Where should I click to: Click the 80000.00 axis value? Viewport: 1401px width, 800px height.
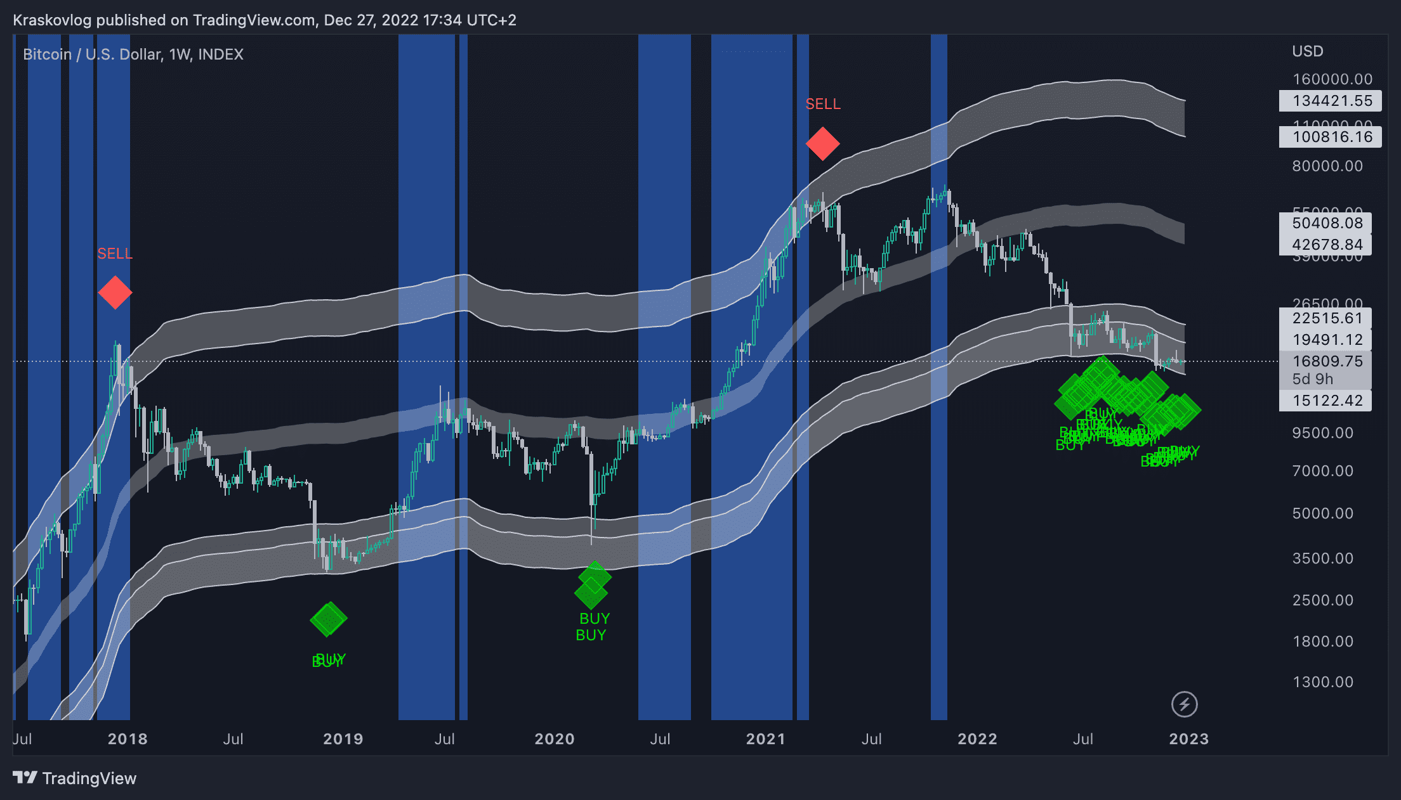tap(1327, 166)
